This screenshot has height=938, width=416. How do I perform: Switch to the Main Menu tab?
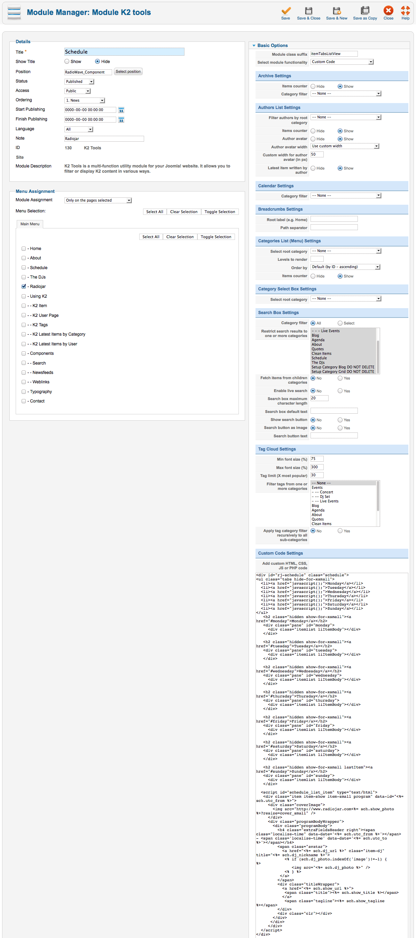[30, 224]
